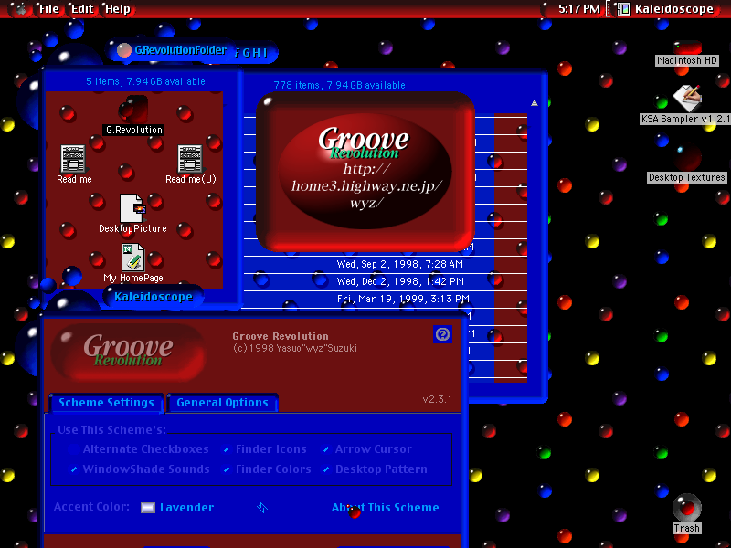The width and height of the screenshot is (731, 548).
Task: Click the 5:17 PM menu bar clock
Action: pyautogui.click(x=579, y=9)
